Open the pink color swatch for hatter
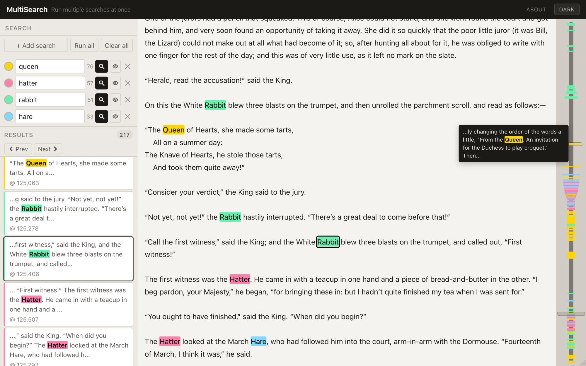Viewport: 586px width, 366px height. (x=9, y=83)
